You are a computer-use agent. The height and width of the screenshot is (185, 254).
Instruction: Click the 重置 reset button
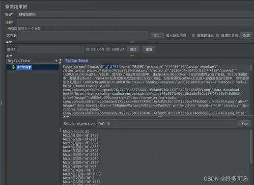click(149, 49)
